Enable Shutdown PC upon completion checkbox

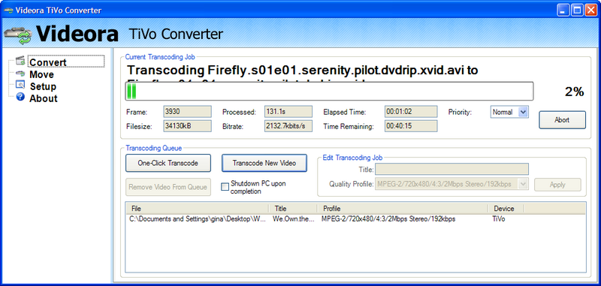click(225, 187)
